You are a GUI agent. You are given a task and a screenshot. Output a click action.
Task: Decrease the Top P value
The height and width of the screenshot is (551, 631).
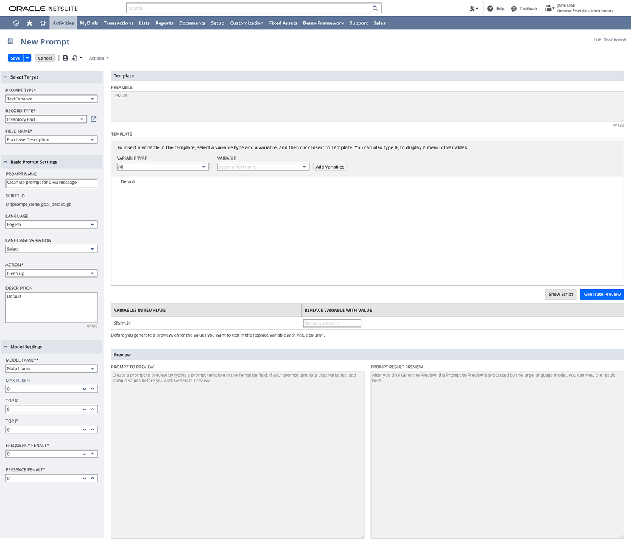click(85, 430)
